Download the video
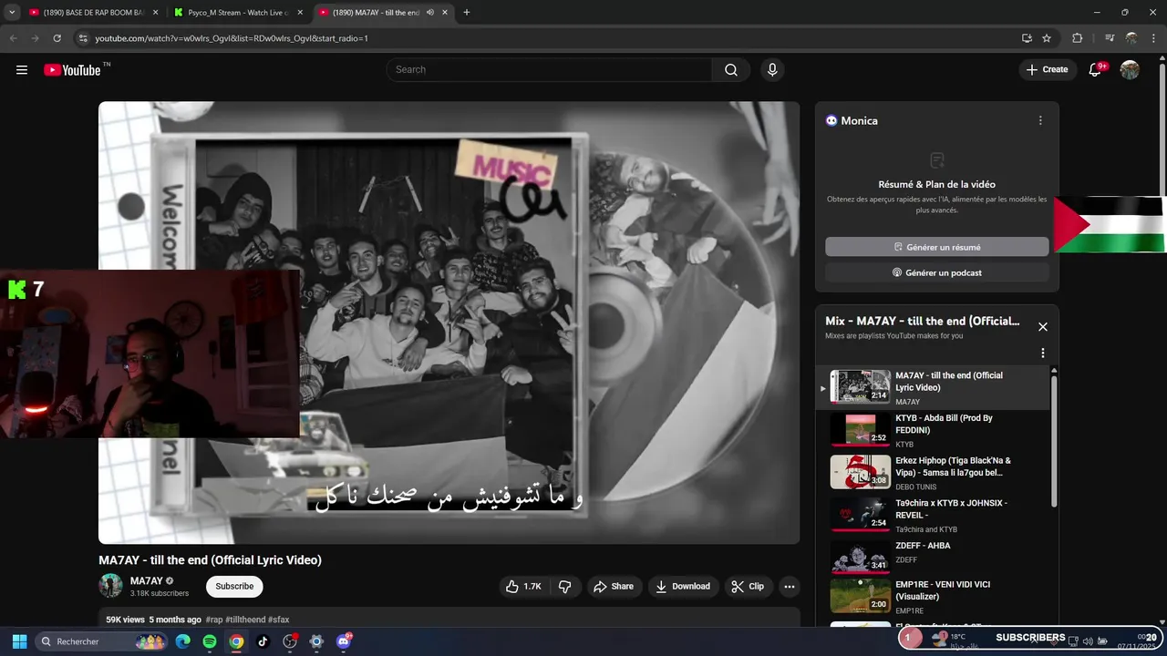This screenshot has width=1167, height=656. 683,587
